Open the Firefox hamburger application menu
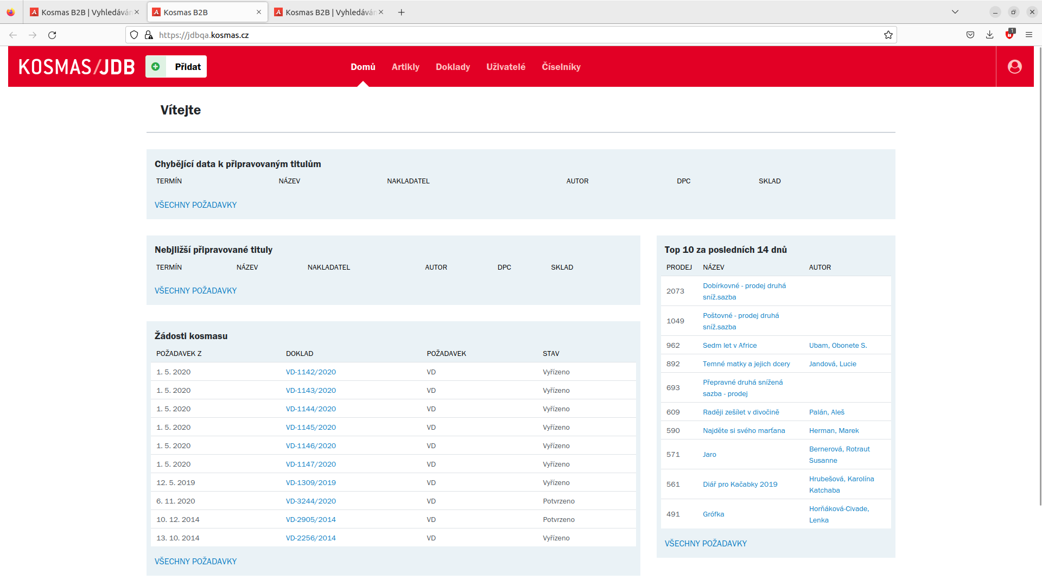 pos(1028,35)
